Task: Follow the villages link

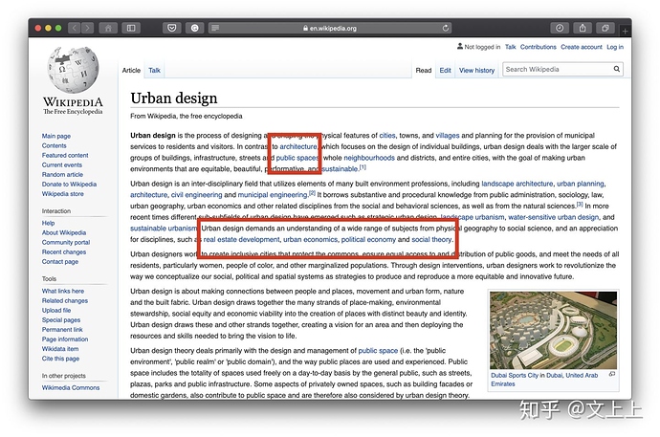Action: (x=448, y=136)
